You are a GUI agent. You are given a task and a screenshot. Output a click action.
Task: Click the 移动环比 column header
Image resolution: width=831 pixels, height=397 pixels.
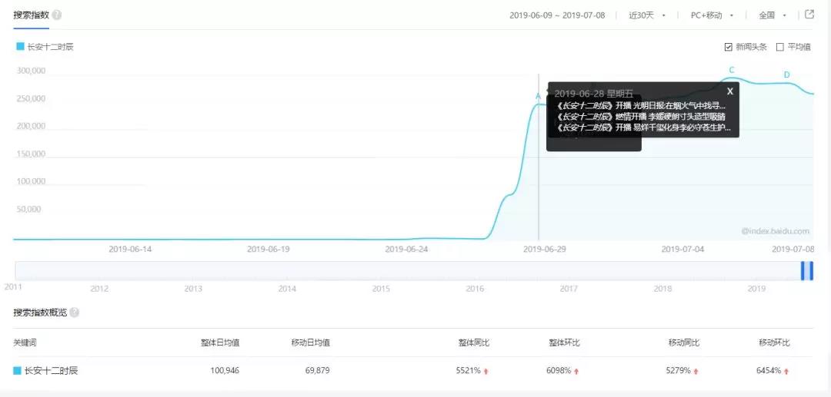(774, 342)
